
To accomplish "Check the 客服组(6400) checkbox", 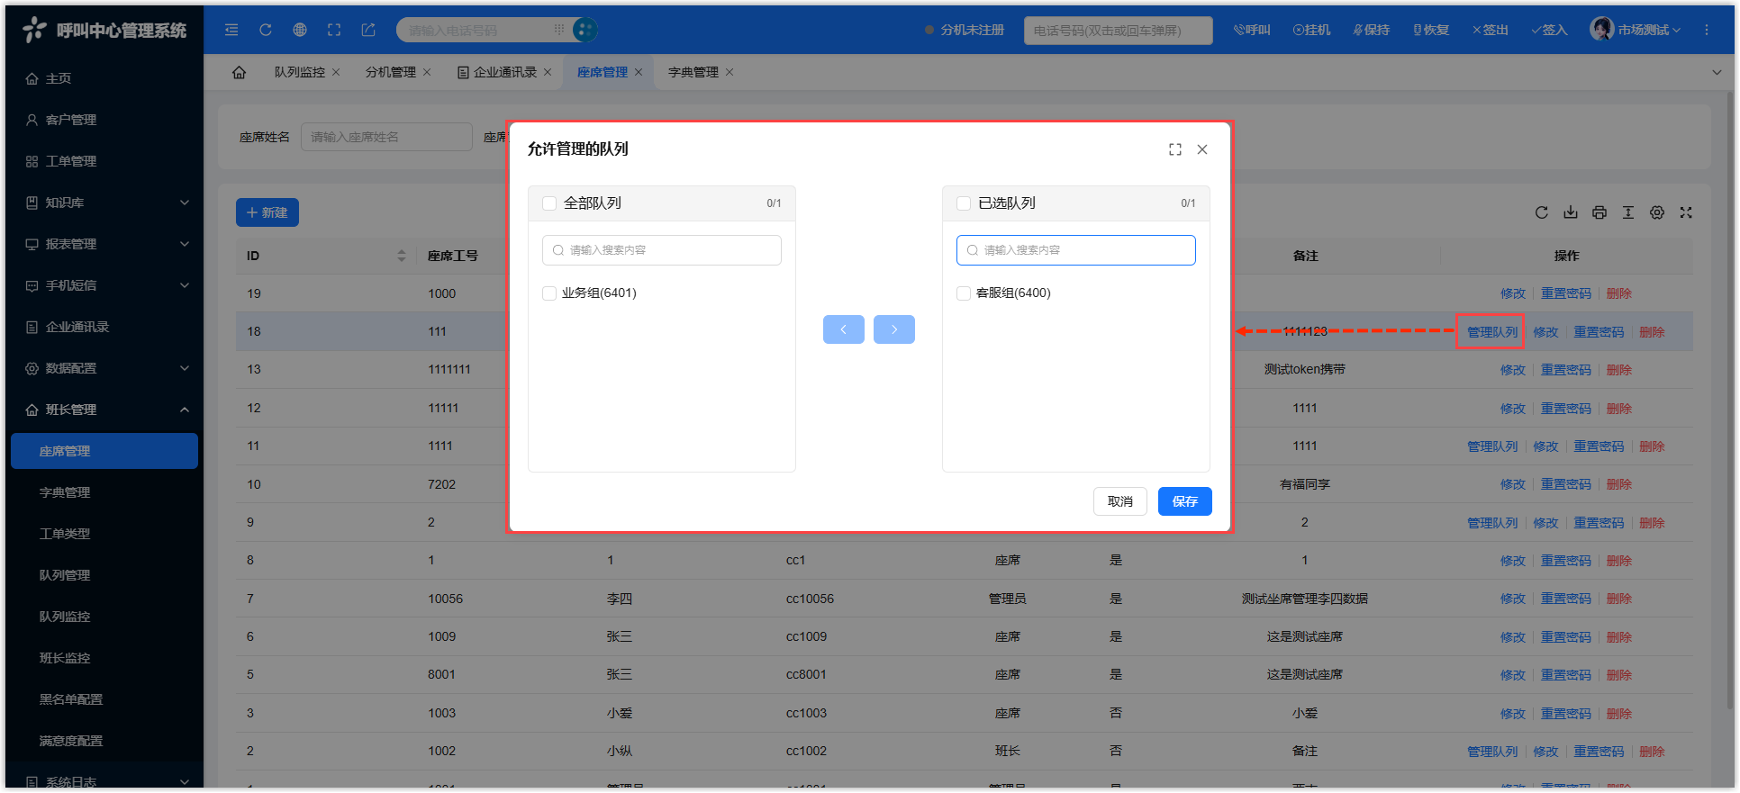I will click(964, 293).
